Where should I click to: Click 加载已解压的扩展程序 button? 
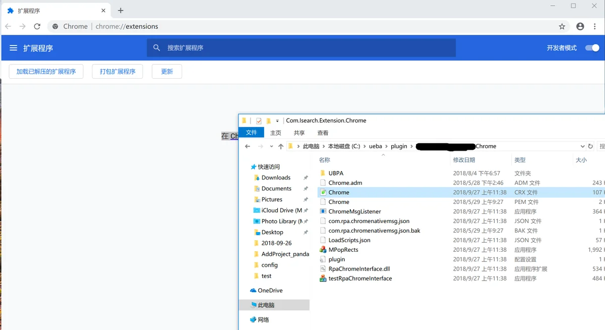click(x=46, y=72)
